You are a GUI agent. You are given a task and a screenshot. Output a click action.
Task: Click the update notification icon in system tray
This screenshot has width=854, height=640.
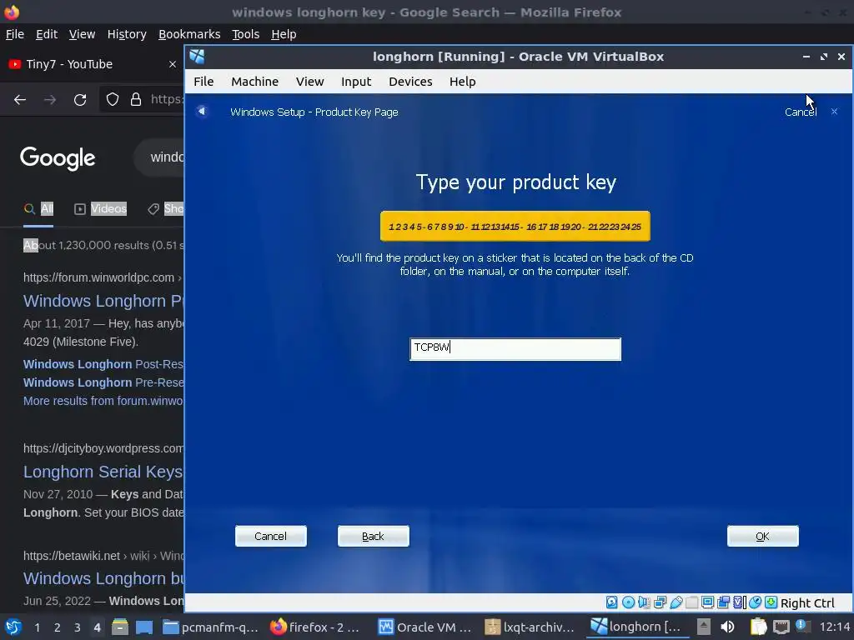[803, 626]
